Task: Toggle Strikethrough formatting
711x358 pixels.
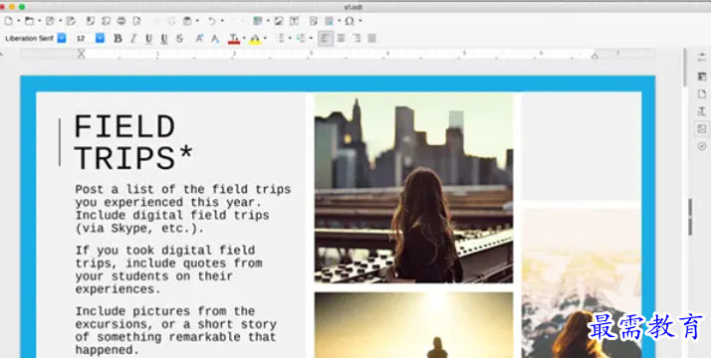Action: tap(179, 39)
